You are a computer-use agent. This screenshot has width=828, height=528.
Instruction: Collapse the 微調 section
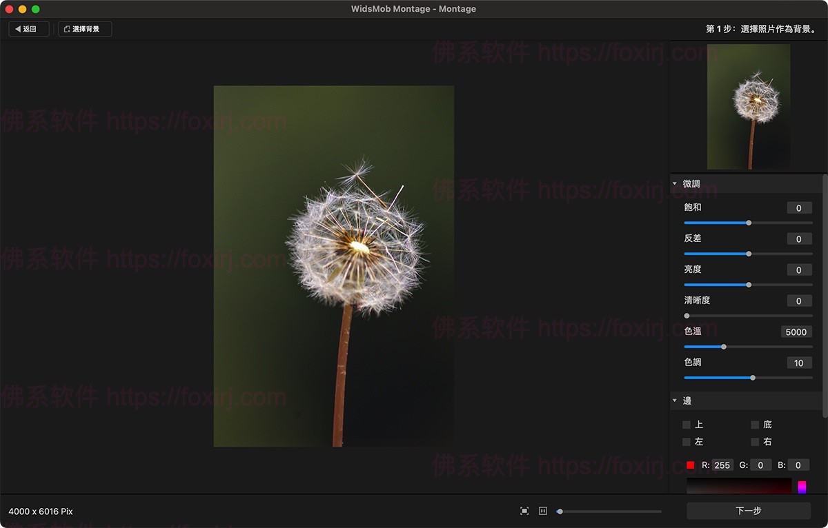pyautogui.click(x=675, y=184)
